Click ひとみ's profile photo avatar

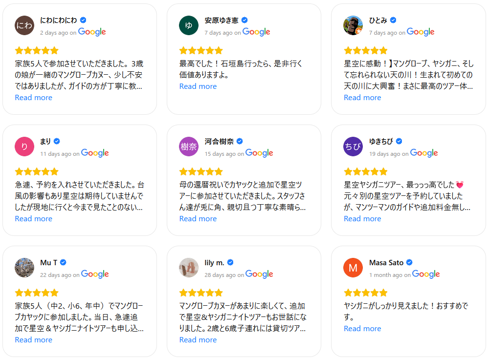(353, 25)
